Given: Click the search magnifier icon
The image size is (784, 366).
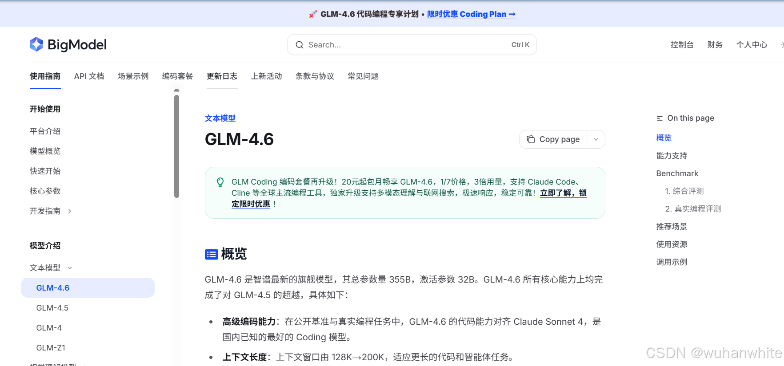Looking at the screenshot, I should [x=300, y=45].
